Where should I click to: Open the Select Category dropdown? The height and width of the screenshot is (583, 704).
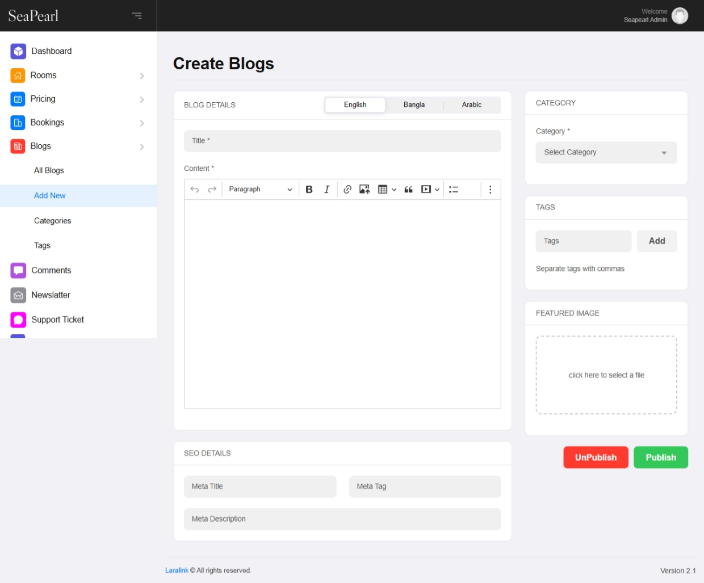[606, 153]
